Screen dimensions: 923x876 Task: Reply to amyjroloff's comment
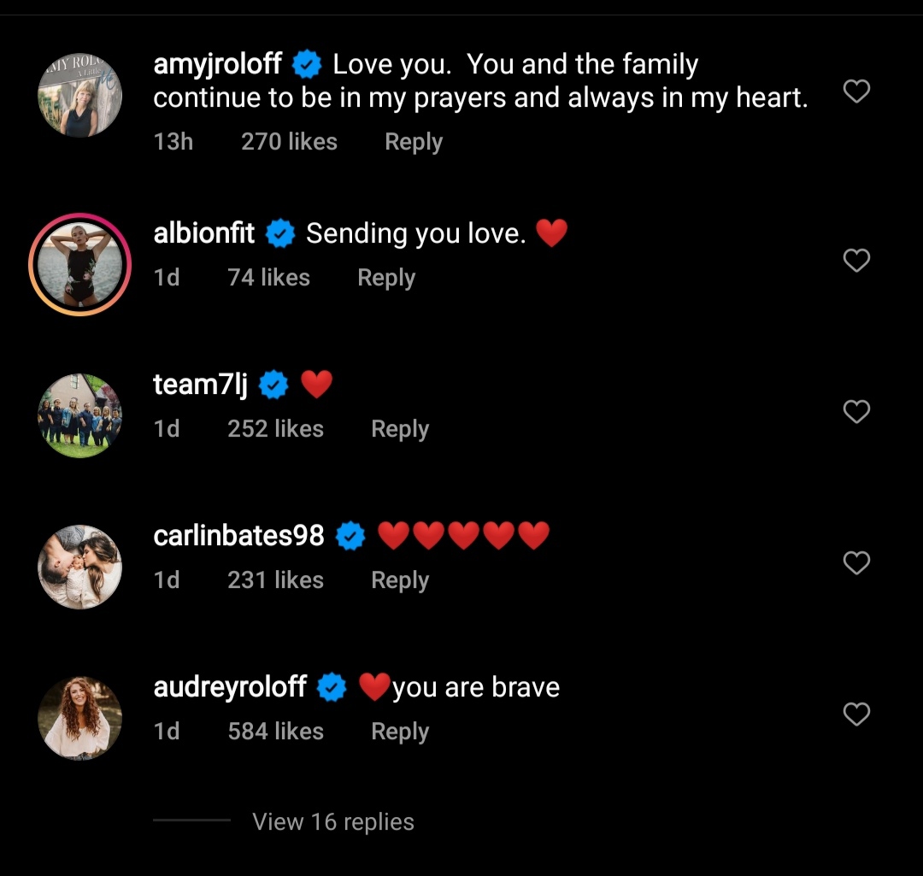pyautogui.click(x=414, y=142)
